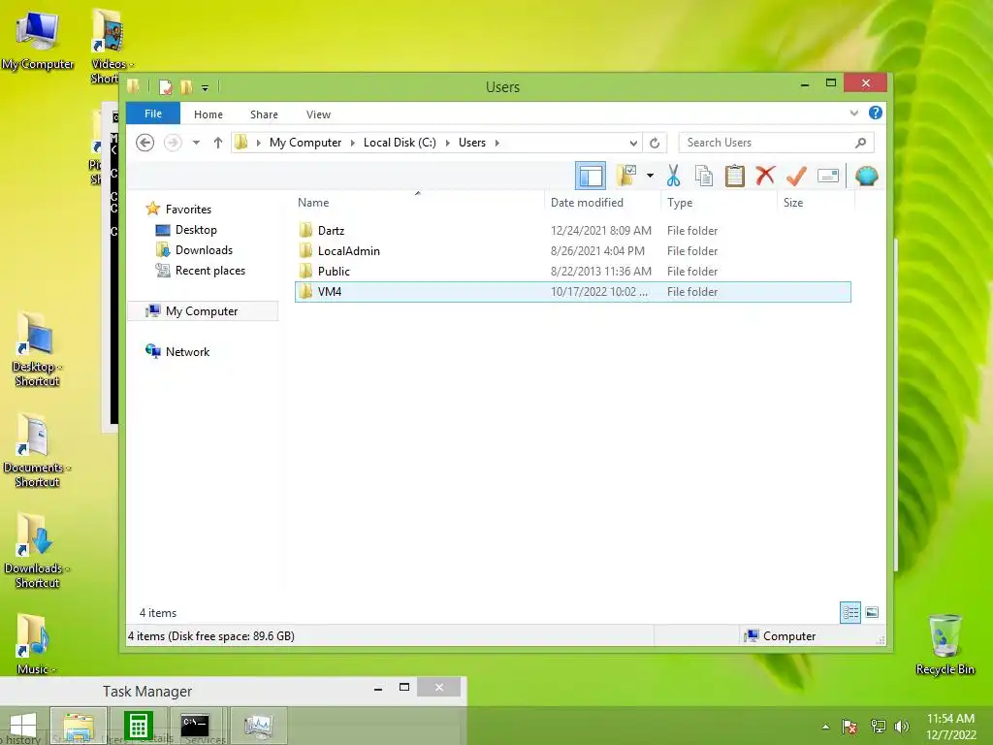Viewport: 993px width, 745px height.
Task: Click the Task Manager taskbar icon
Action: click(258, 726)
